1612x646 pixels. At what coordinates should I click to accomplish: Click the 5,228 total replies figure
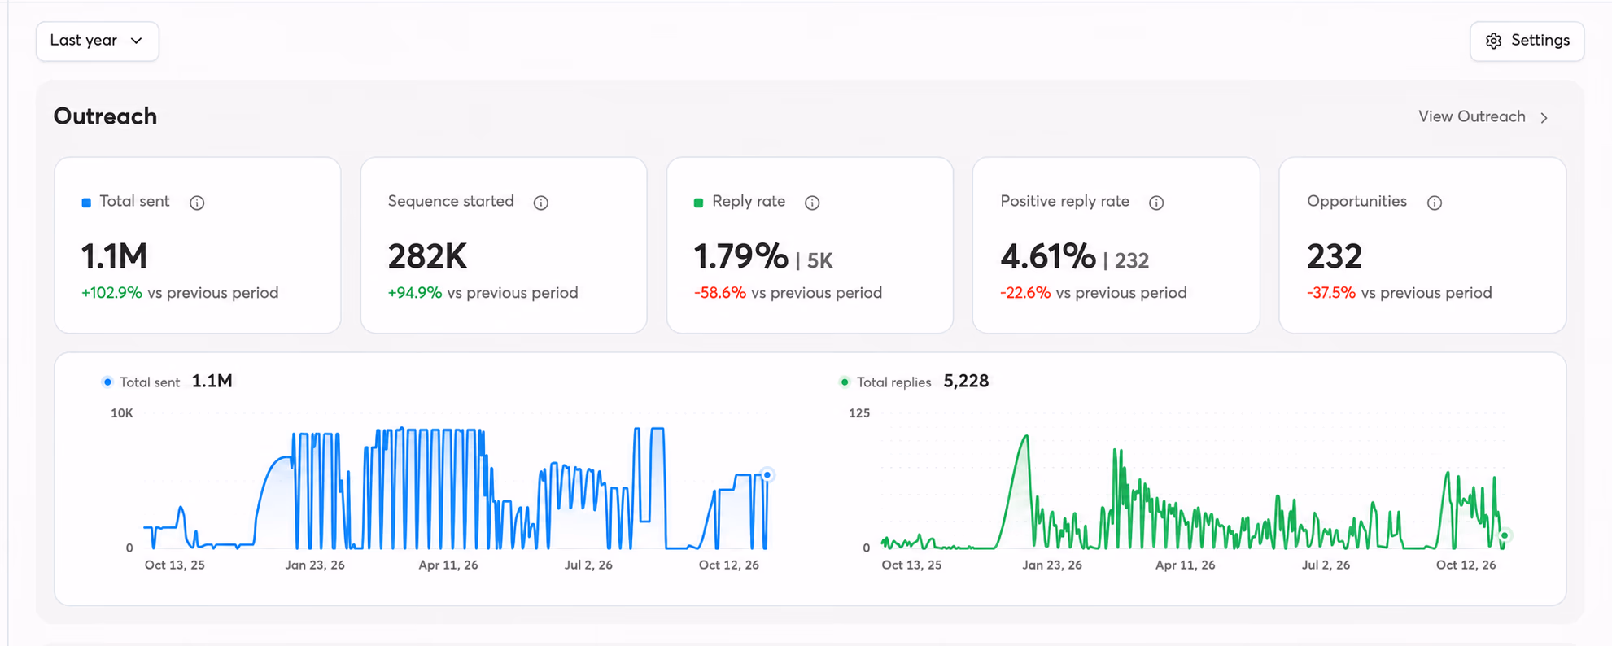click(966, 382)
